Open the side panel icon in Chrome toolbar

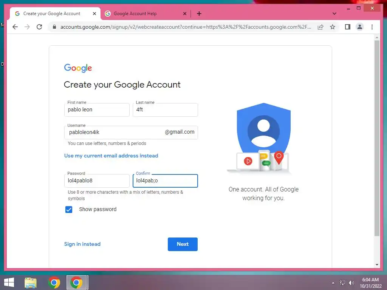[348, 27]
